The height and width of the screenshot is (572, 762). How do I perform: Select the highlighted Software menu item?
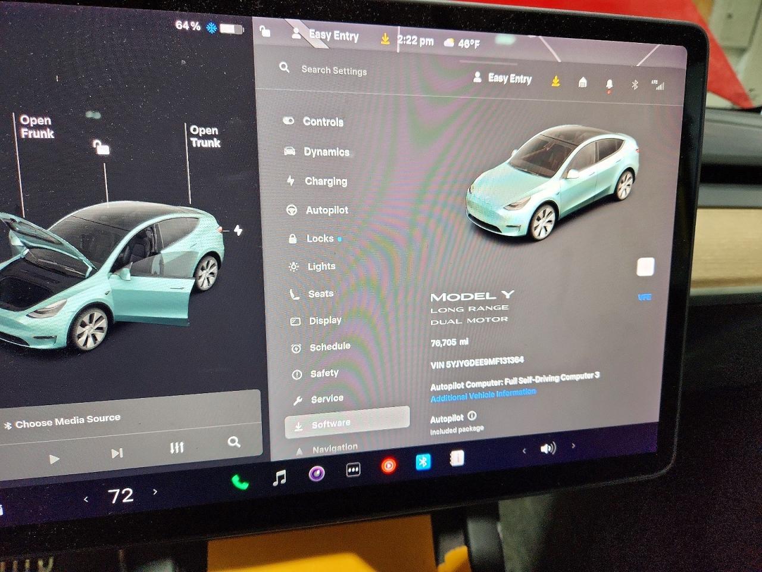348,422
